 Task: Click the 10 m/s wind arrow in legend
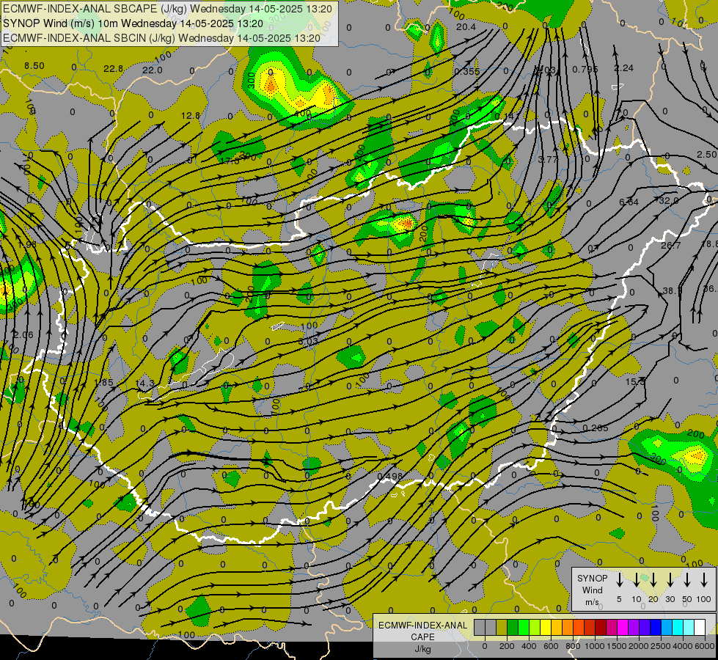point(637,579)
